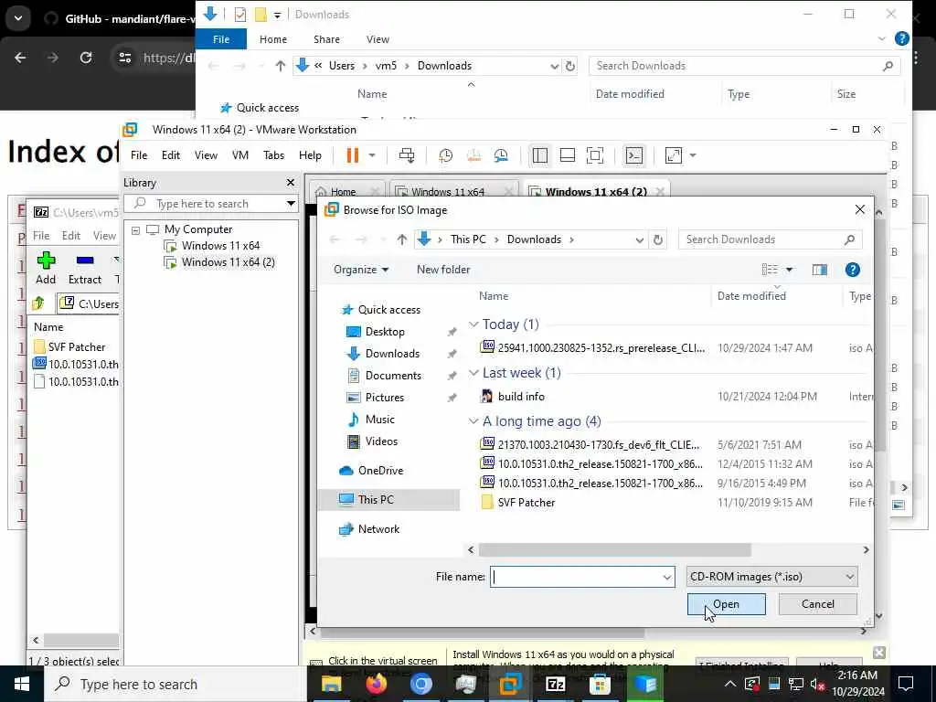936x702 pixels.
Task: Click the Windows Start button
Action: (22, 684)
